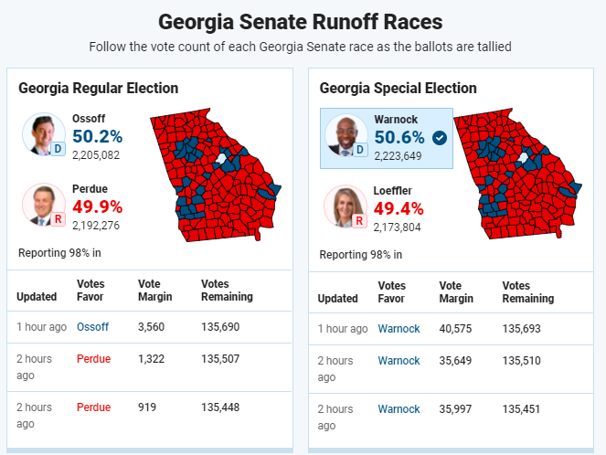
Task: Click Warnock's candidate photo
Action: point(345,135)
